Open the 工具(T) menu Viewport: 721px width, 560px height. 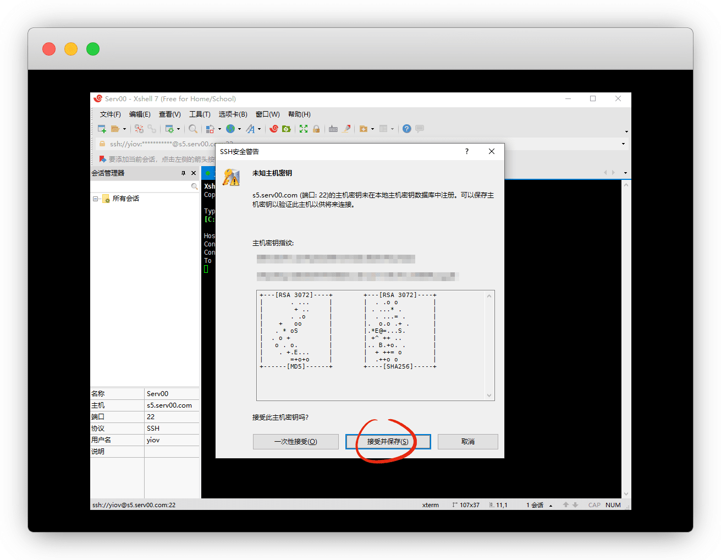pos(200,114)
